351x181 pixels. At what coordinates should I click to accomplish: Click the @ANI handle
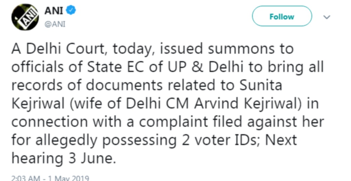[55, 24]
